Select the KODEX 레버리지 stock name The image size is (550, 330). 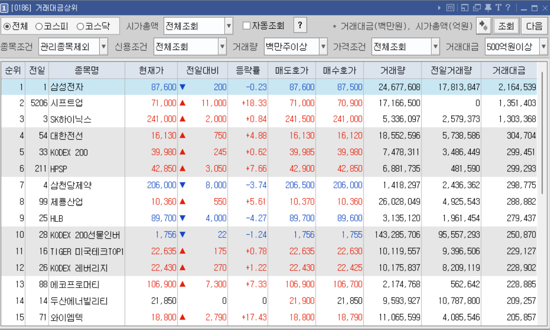[79, 268]
